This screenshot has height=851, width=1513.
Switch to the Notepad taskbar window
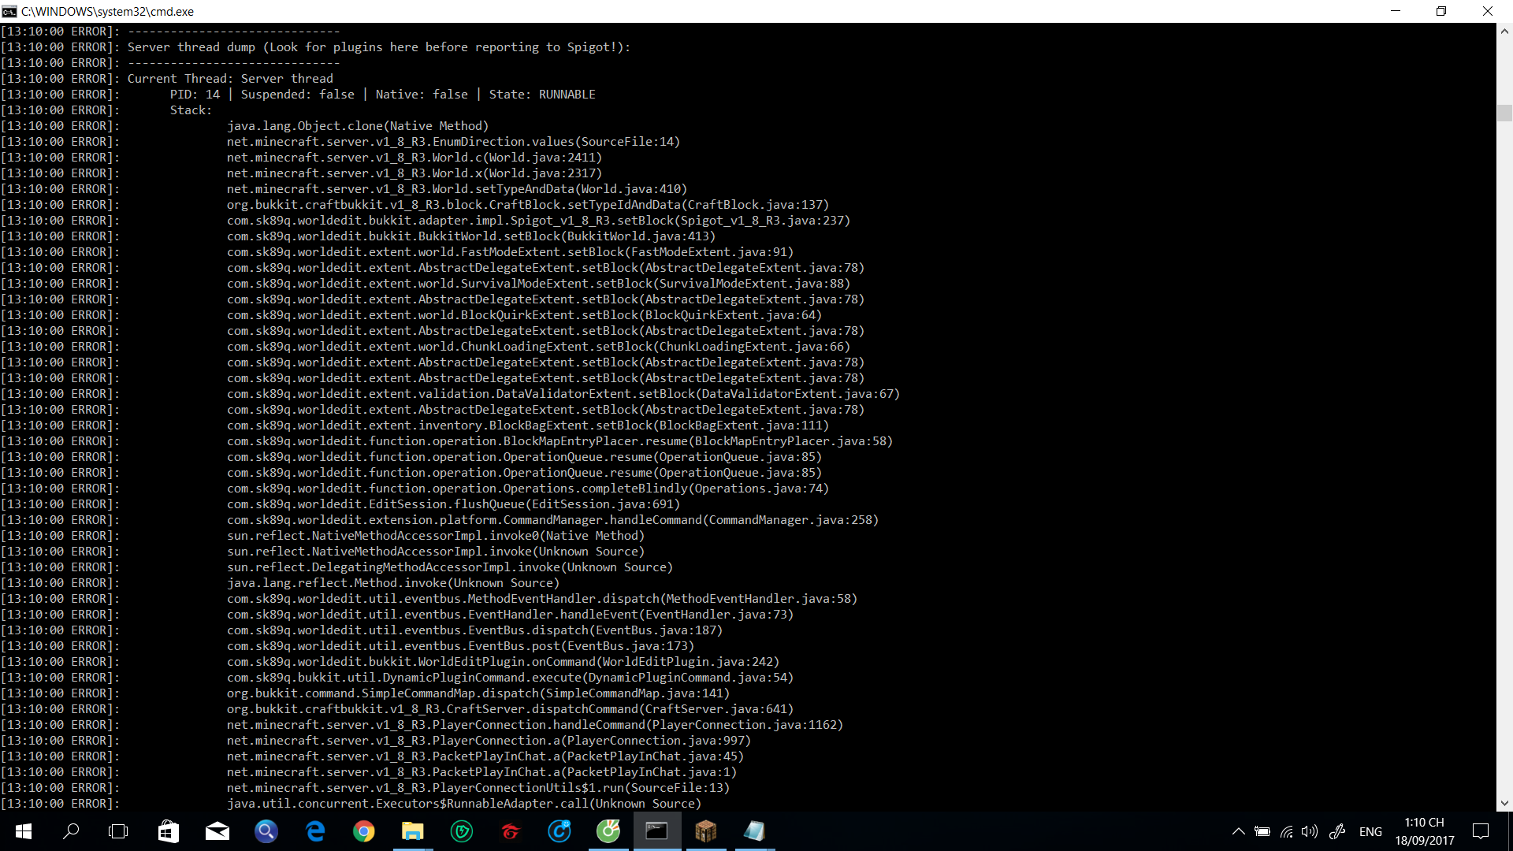754,831
